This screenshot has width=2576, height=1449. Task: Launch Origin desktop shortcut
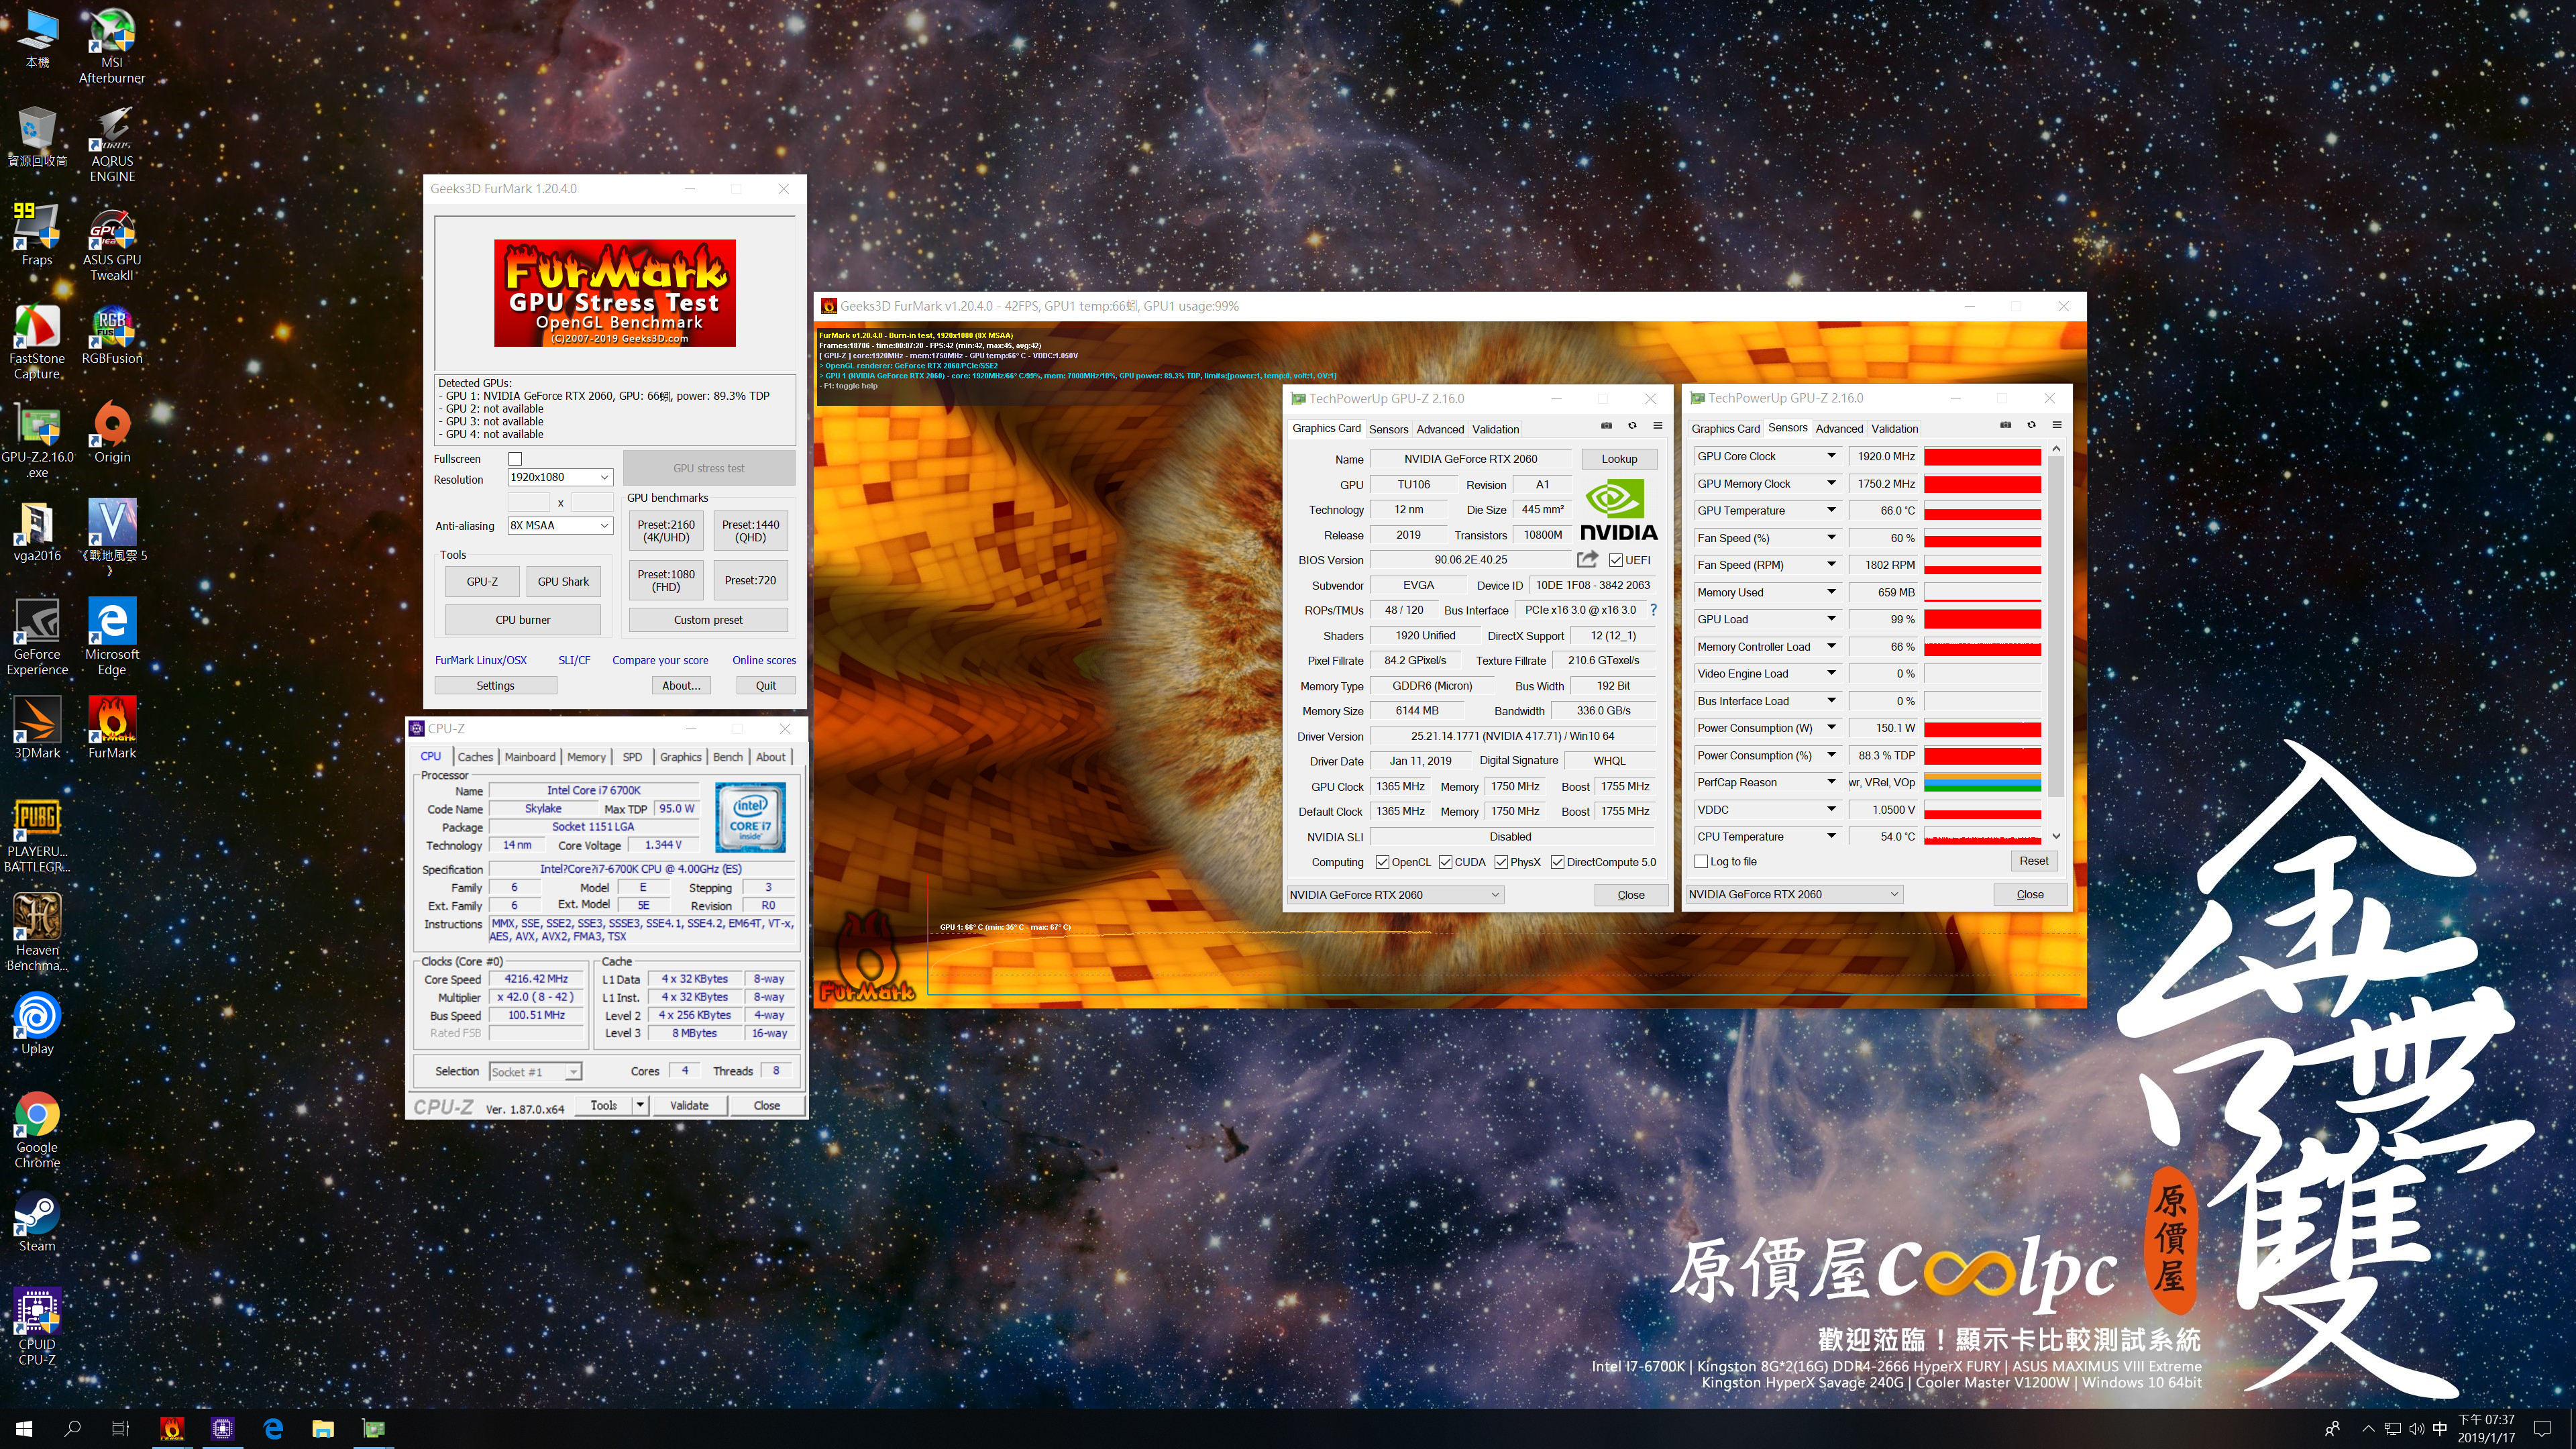click(x=112, y=433)
